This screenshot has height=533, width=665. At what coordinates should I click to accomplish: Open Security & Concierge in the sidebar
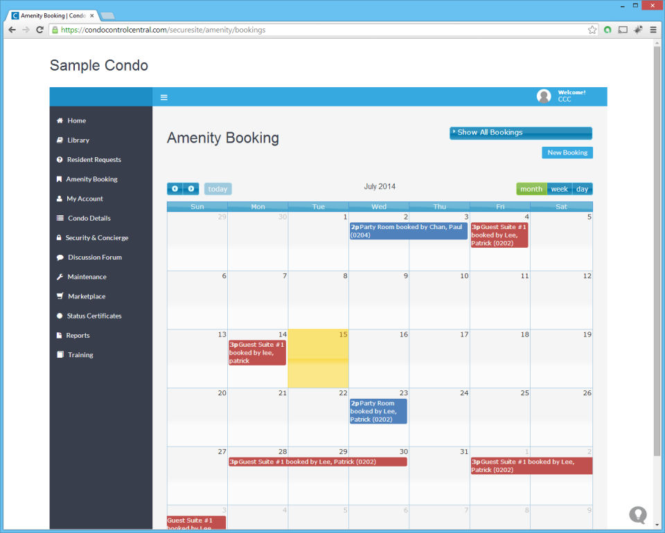pyautogui.click(x=97, y=237)
